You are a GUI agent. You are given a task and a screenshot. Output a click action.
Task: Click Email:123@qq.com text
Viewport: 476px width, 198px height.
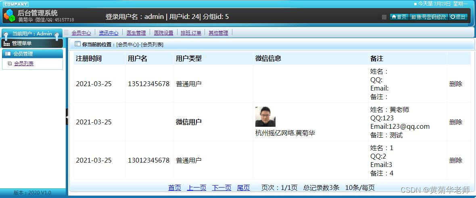pyautogui.click(x=400, y=126)
